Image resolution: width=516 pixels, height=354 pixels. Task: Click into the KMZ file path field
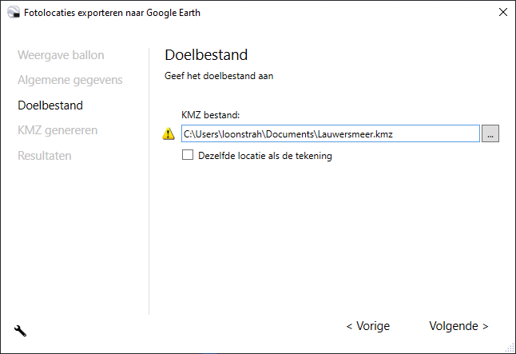pyautogui.click(x=330, y=134)
